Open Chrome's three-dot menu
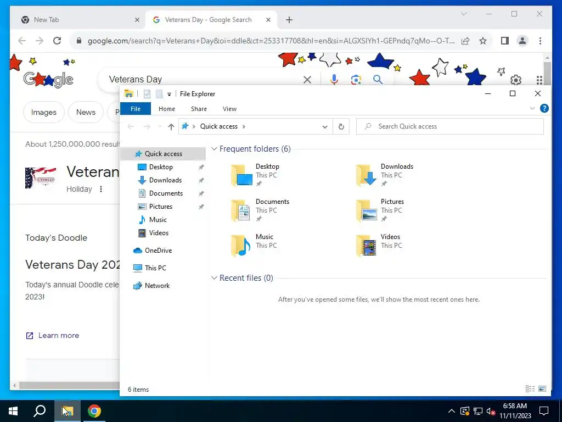This screenshot has width=562, height=422. [x=540, y=41]
